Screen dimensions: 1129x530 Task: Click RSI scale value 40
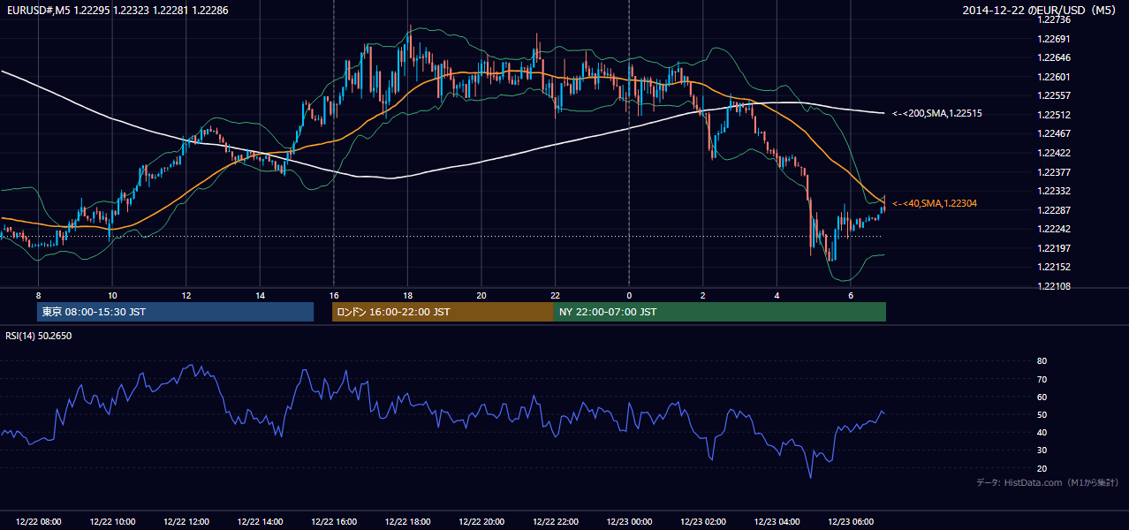1042,433
